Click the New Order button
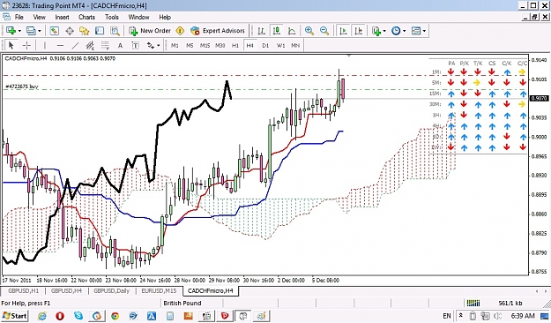 150,31
